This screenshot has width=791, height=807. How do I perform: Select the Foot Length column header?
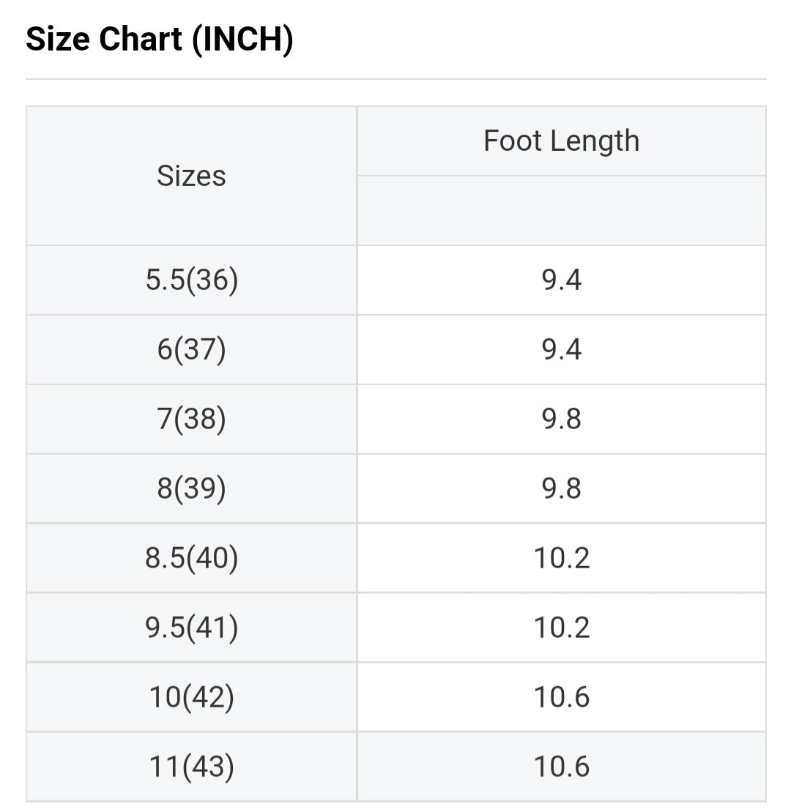tap(561, 141)
